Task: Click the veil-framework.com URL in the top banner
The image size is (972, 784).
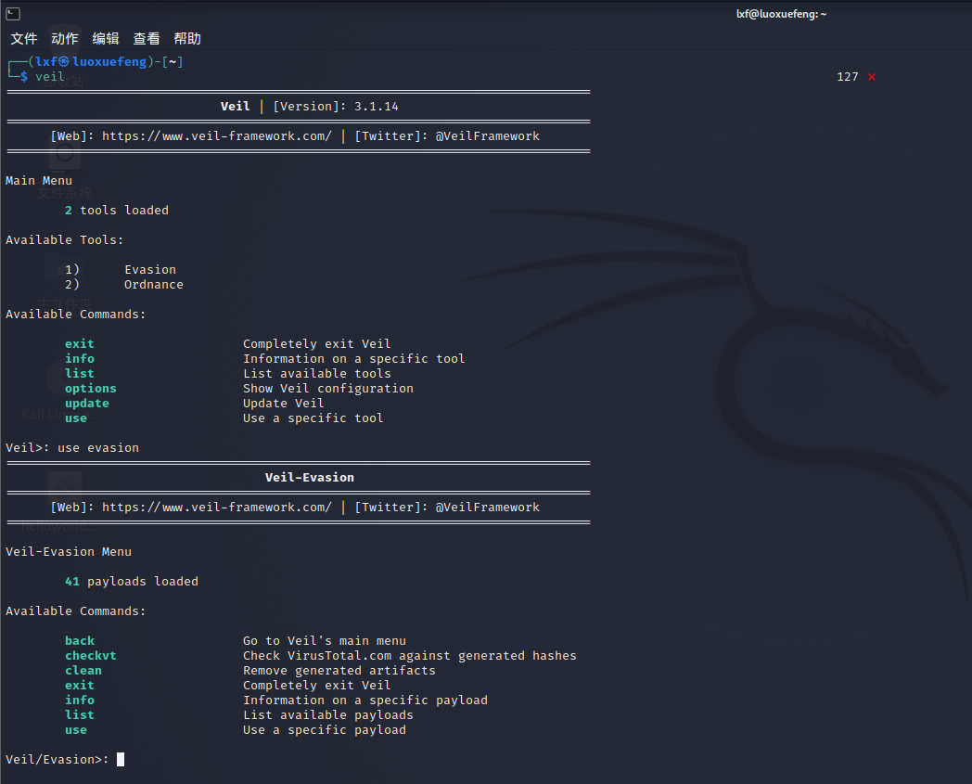Action: click(x=216, y=135)
